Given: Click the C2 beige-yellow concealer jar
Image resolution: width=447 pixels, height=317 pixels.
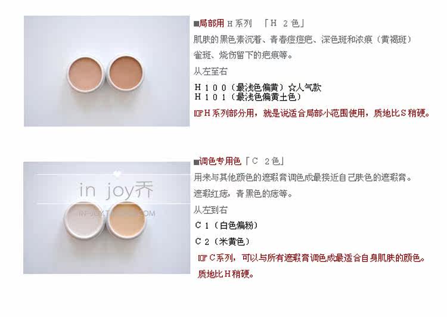Looking at the screenshot, I should coord(126,219).
